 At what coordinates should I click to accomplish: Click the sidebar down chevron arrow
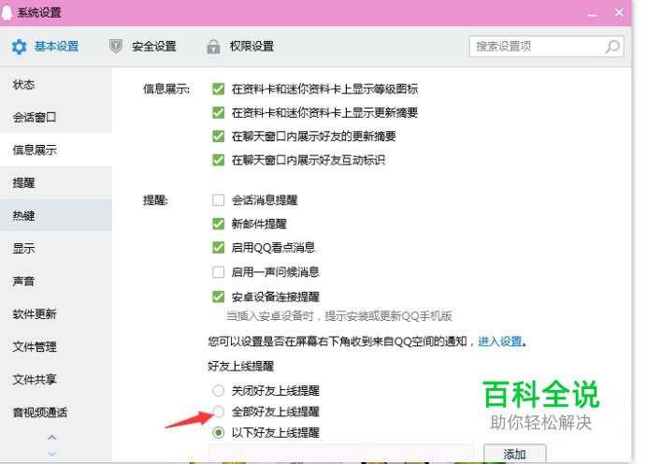tap(52, 454)
